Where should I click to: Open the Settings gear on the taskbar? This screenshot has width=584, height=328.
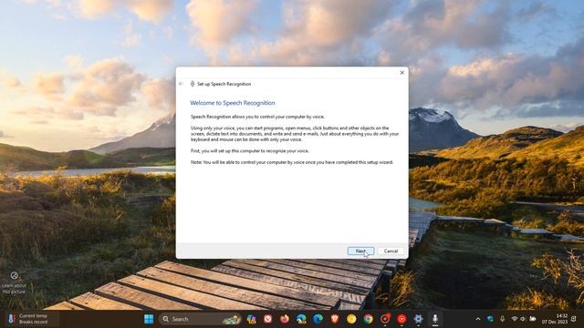[418, 319]
